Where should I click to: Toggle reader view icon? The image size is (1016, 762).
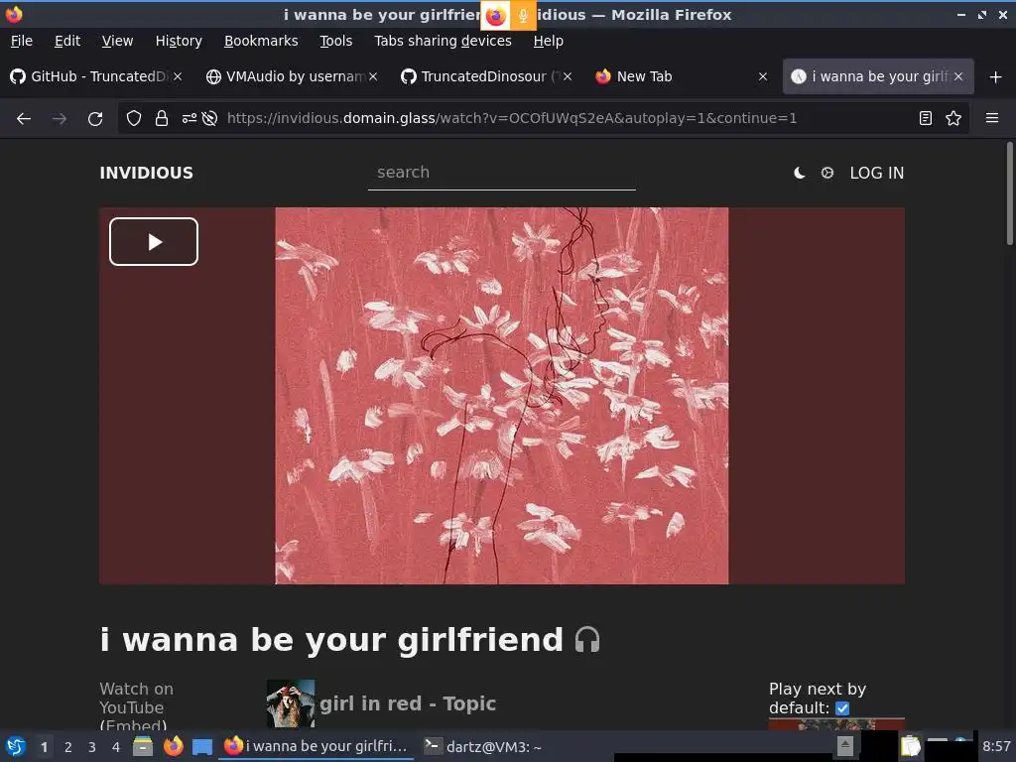coord(926,118)
